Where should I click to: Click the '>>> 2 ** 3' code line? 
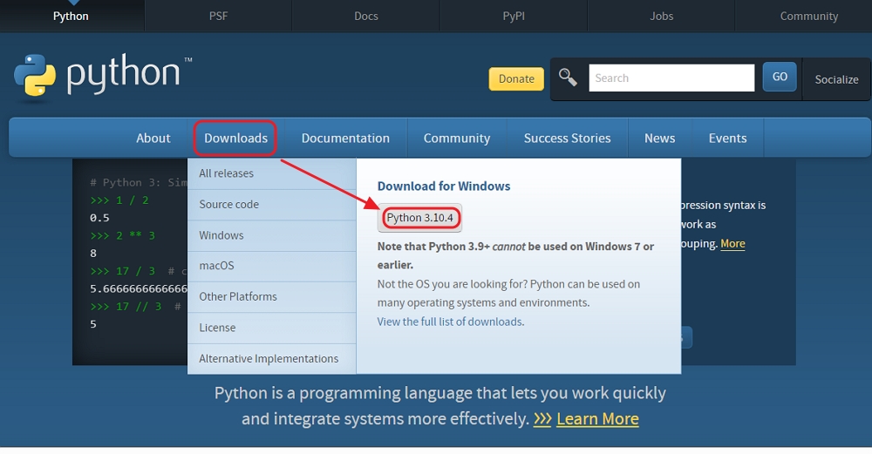point(122,235)
